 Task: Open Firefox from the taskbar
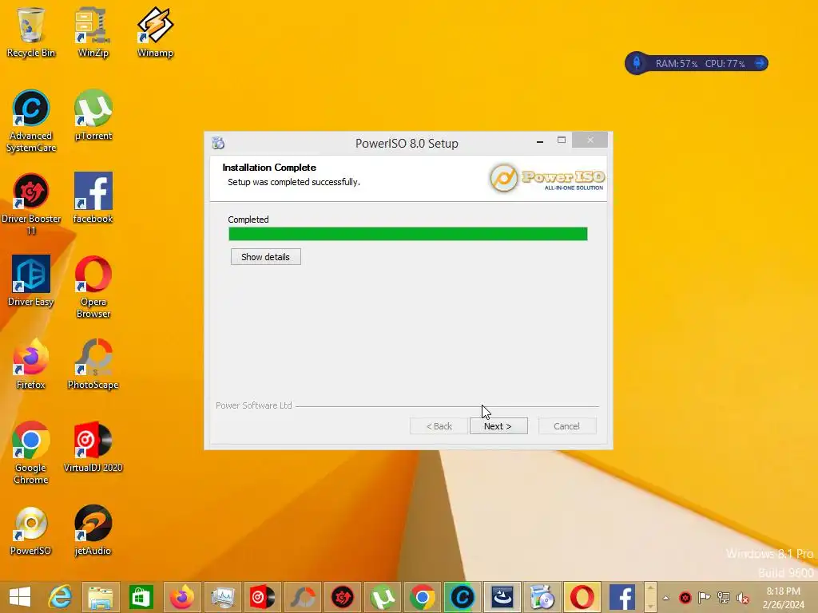click(181, 597)
